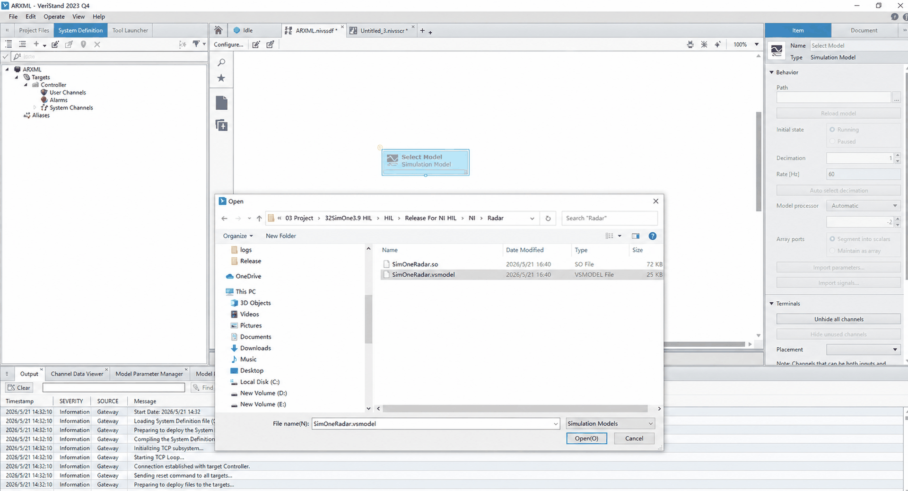Click the Open(O) button

586,438
